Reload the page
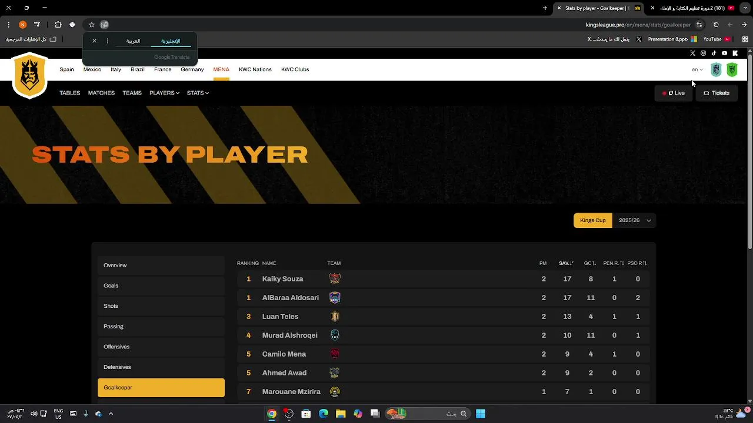Image resolution: width=753 pixels, height=423 pixels. (716, 25)
